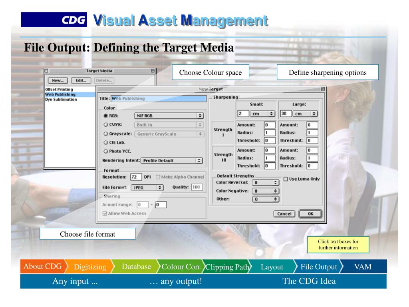Image resolution: width=409 pixels, height=307 pixels.
Task: Click the New button in Target Media
Action: [x=58, y=80]
